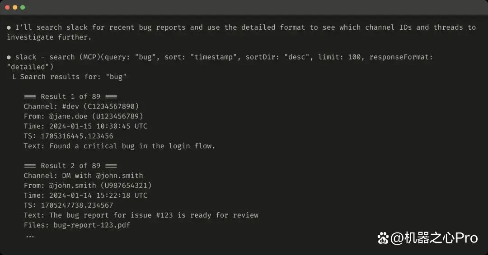Click the yellow minimize window button
488x255 pixels.
(15, 7)
